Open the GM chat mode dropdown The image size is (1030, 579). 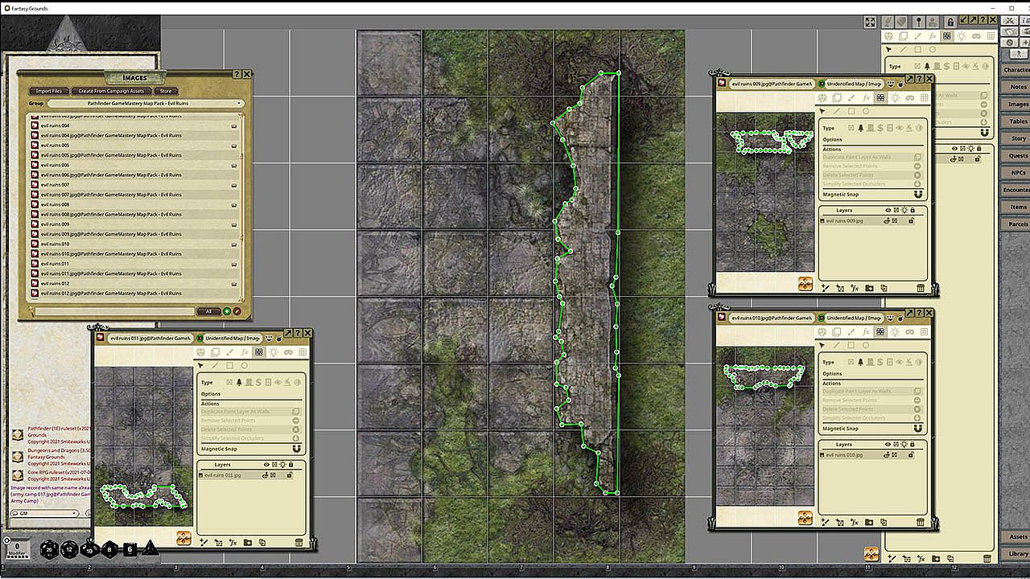(44, 513)
